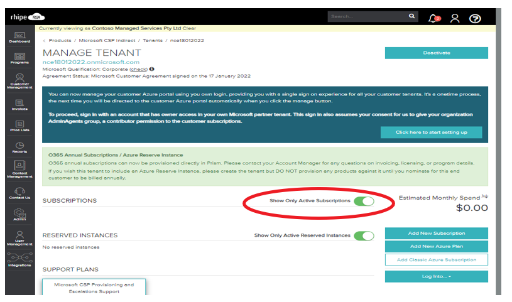Open Programs in the sidebar
This screenshot has height=302, width=512.
pos(19,58)
